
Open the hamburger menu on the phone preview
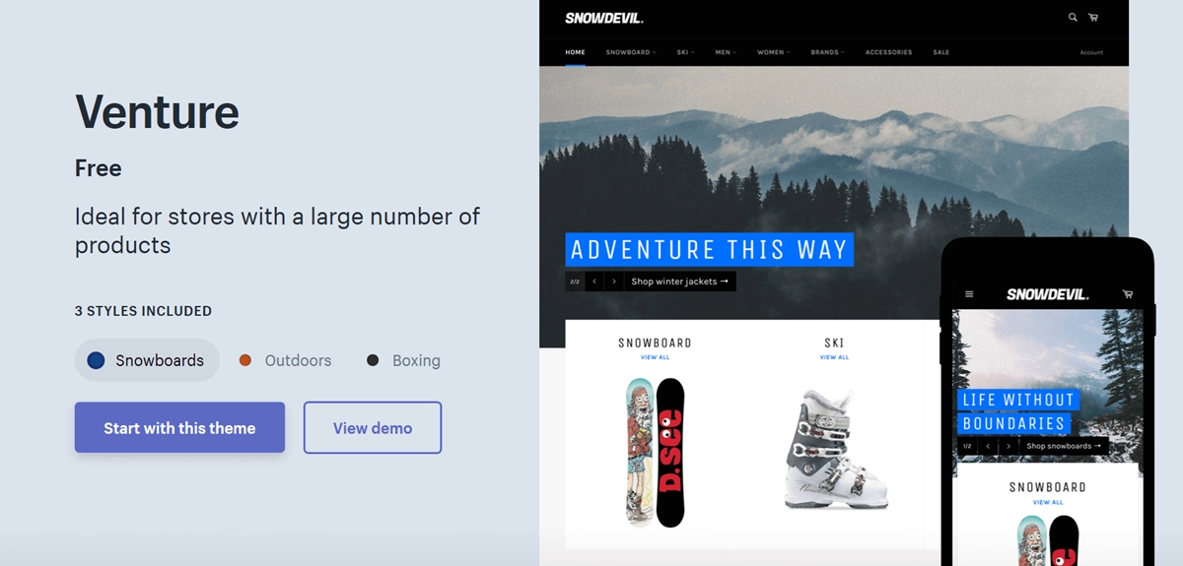[969, 294]
